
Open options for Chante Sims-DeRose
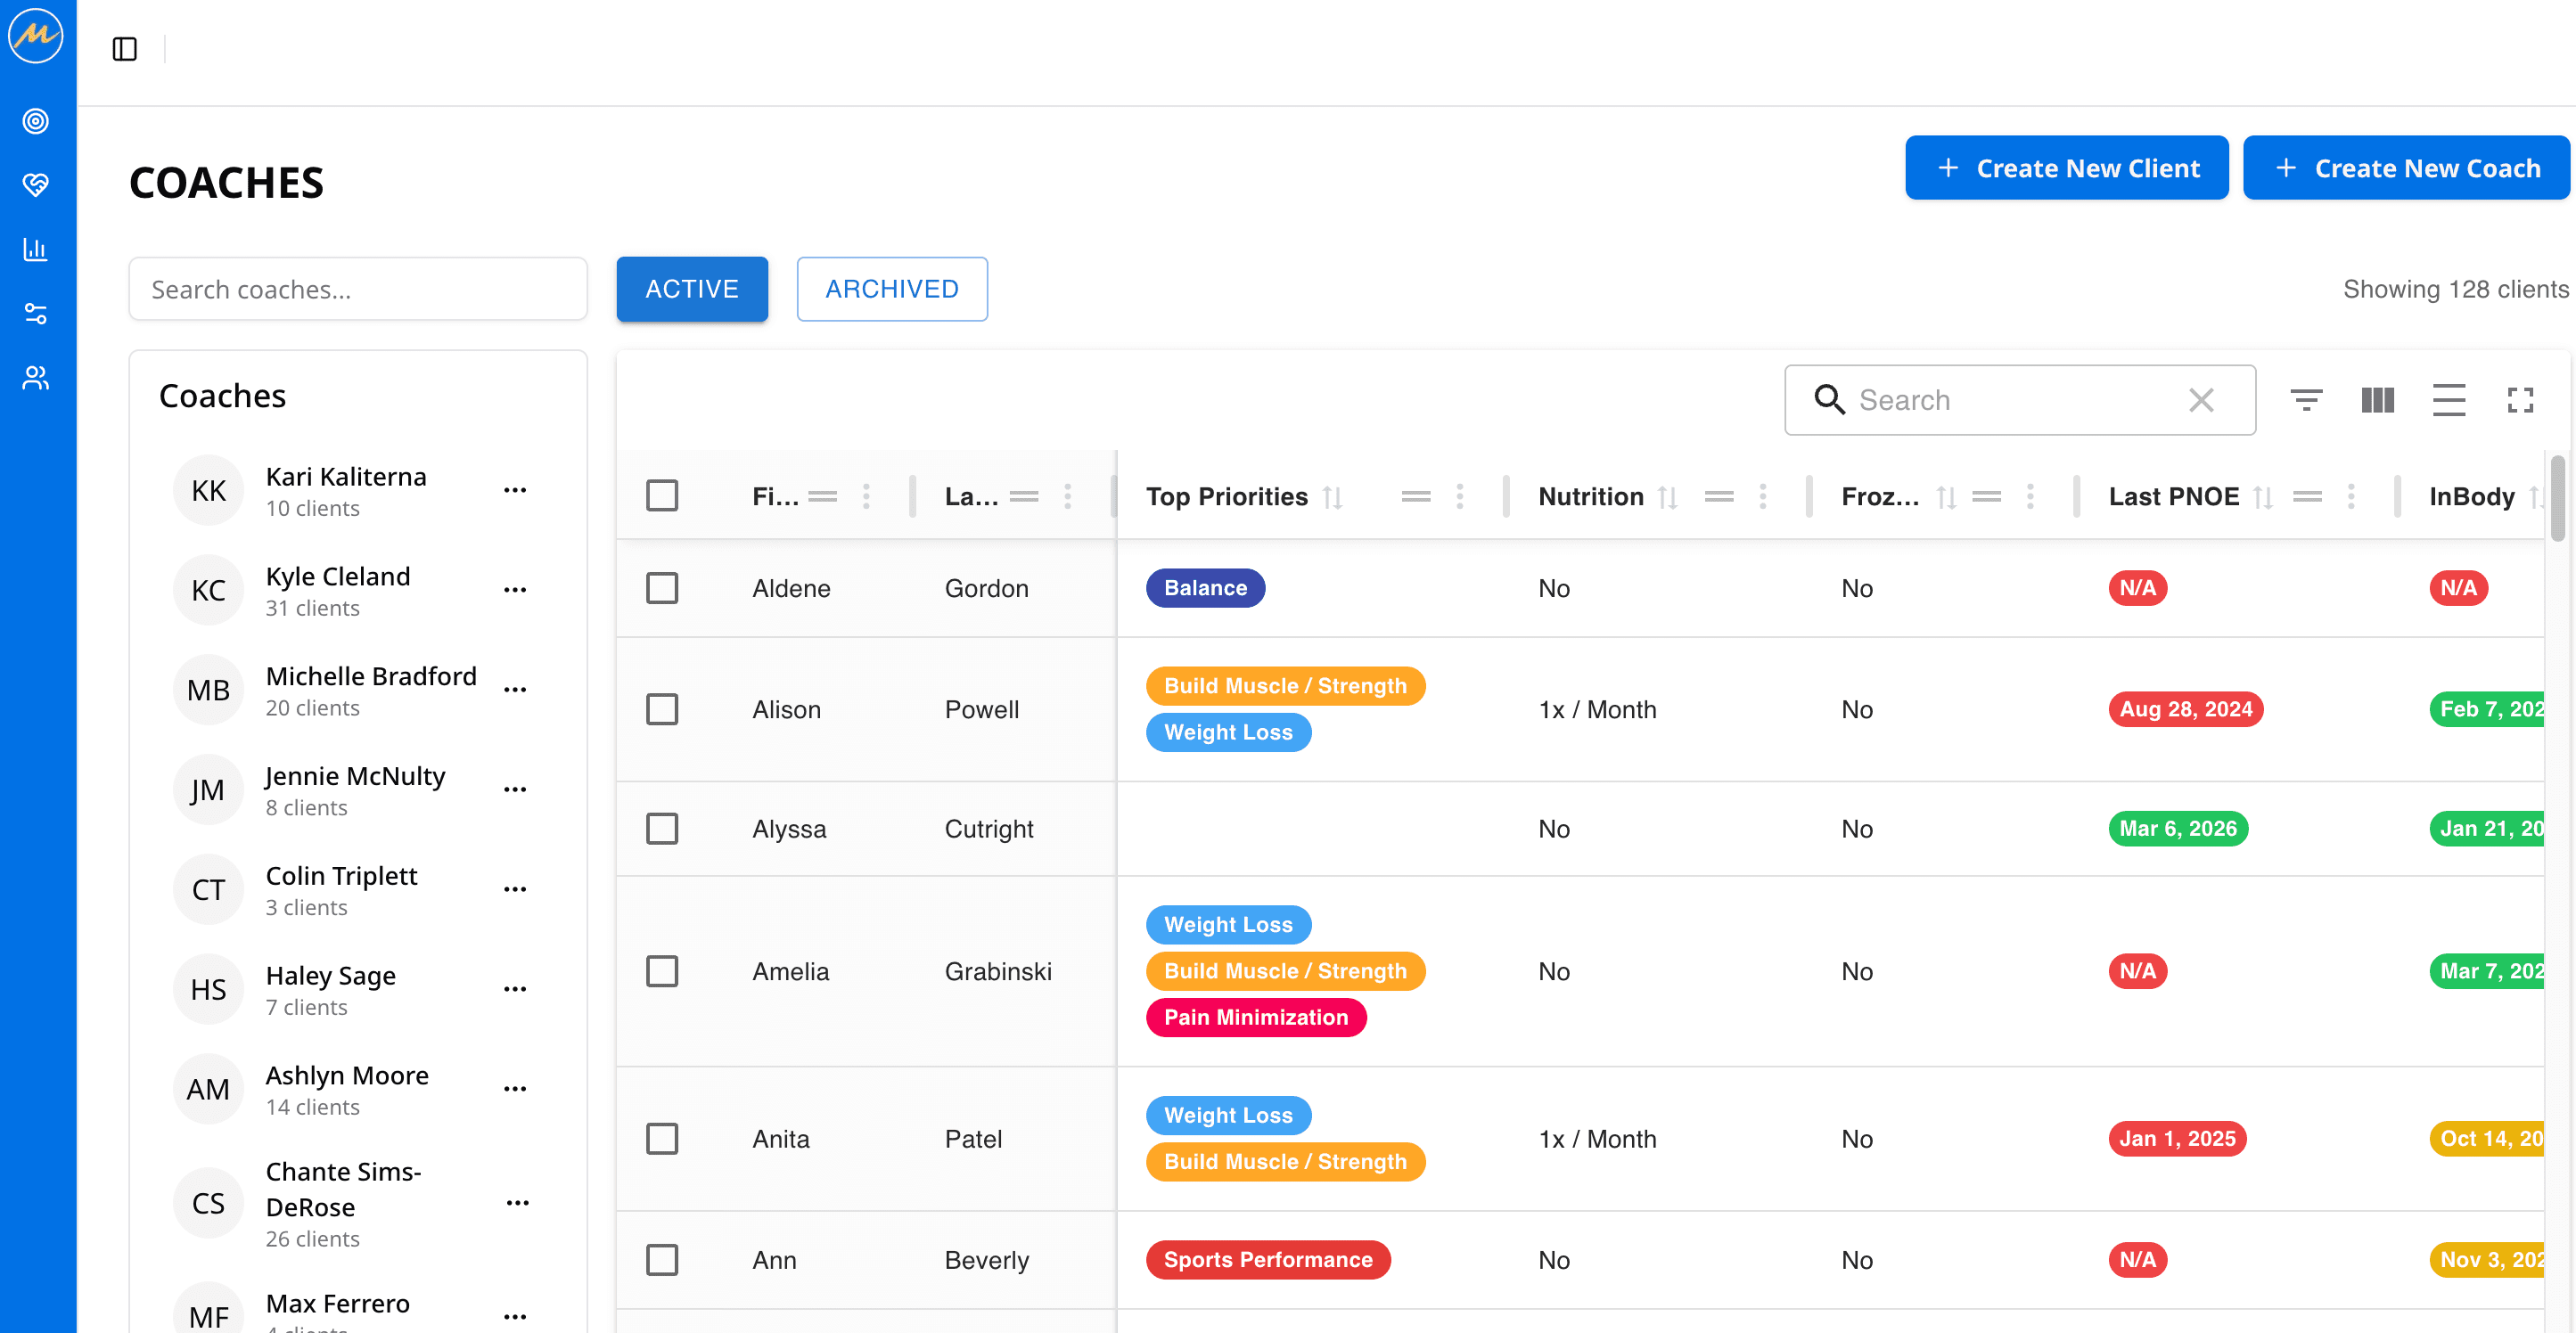pos(517,1203)
